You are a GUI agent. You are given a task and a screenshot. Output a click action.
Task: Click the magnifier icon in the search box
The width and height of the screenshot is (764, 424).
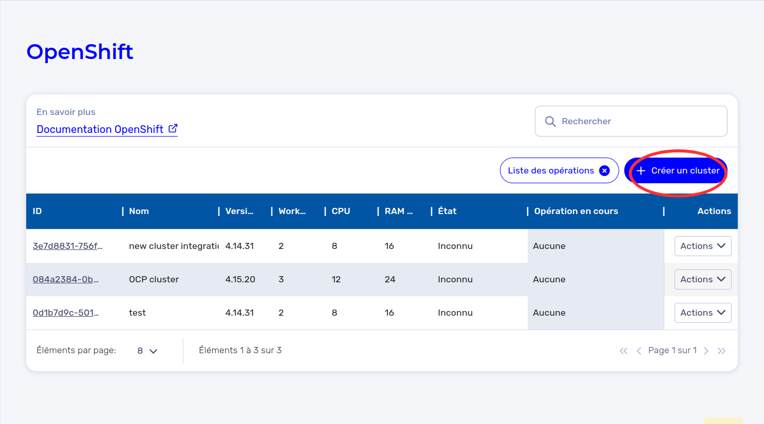pos(550,121)
